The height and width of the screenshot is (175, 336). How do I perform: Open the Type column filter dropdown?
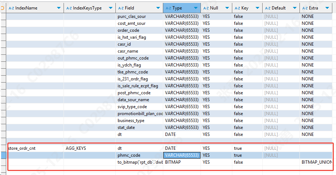click(x=196, y=8)
